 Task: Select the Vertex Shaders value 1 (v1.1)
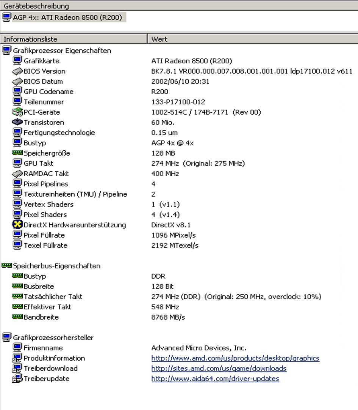click(166, 204)
